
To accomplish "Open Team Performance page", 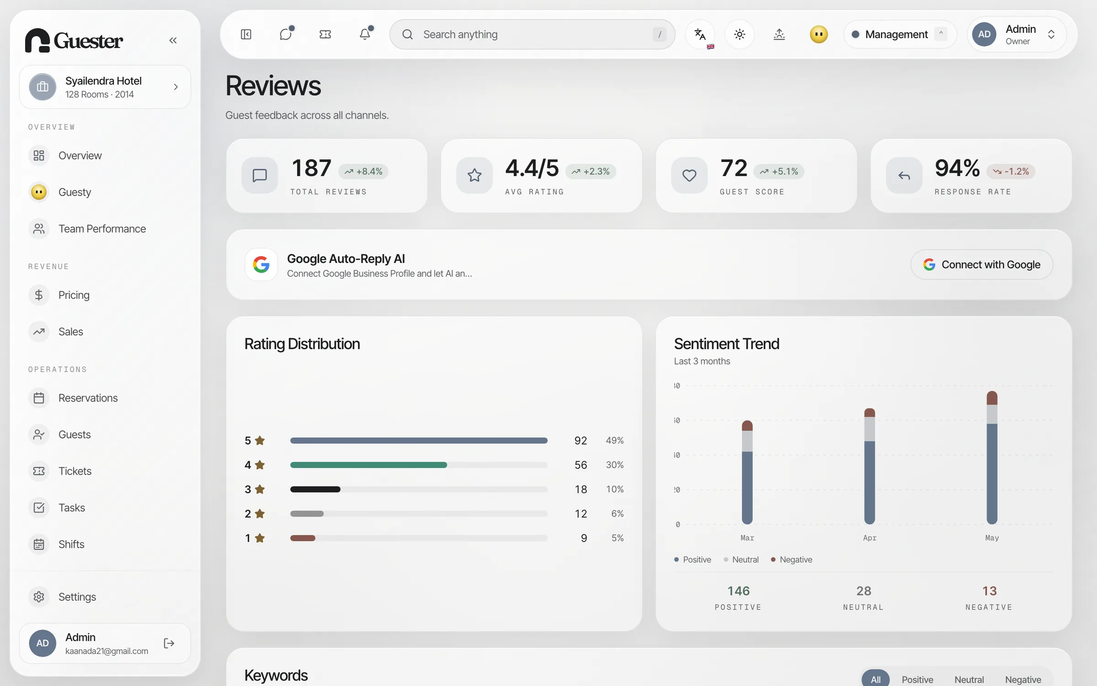I will 105,229.
